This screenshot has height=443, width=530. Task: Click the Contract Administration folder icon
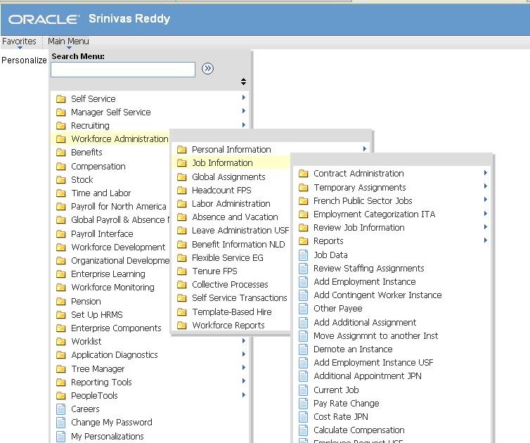[304, 174]
